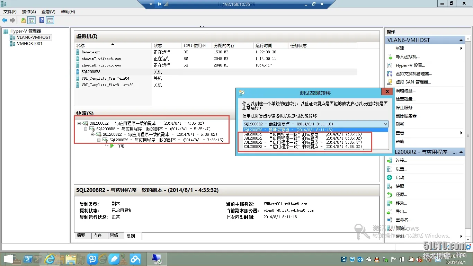Click the 连接 (Connect) icon for SQL2008R2

click(x=389, y=160)
